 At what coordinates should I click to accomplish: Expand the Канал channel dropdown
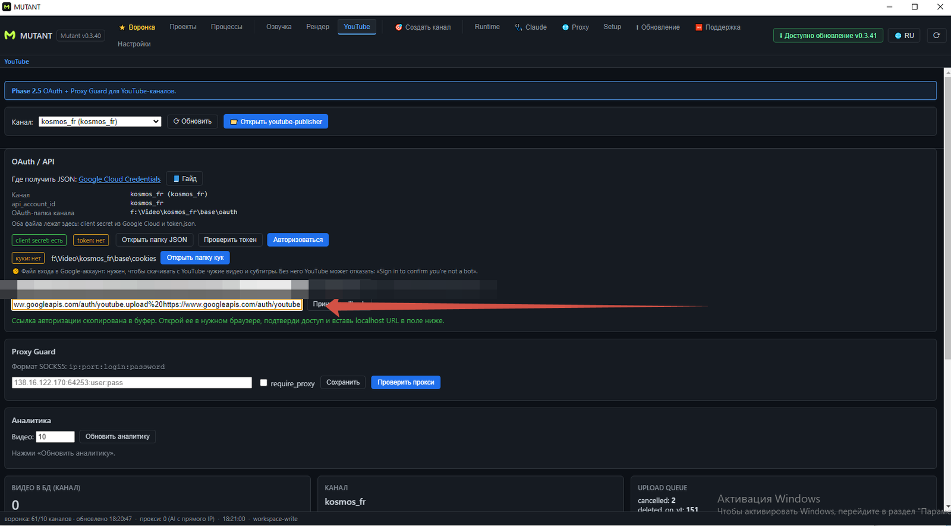click(100, 122)
